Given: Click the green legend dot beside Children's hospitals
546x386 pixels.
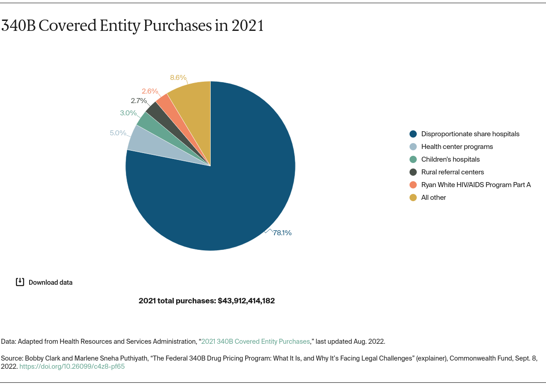Looking at the screenshot, I should (413, 159).
